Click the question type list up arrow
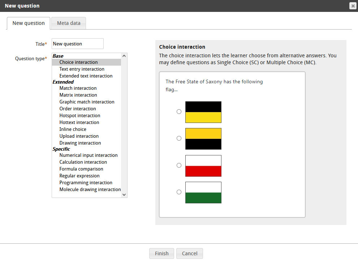The height and width of the screenshot is (265, 358). click(124, 56)
